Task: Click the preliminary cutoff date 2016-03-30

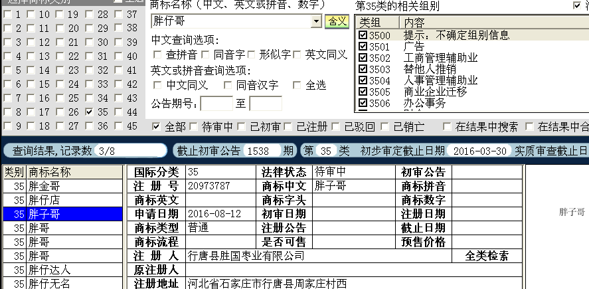Action: (x=479, y=151)
